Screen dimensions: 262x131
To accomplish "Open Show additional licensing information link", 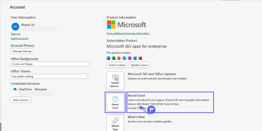I will click(x=128, y=34).
